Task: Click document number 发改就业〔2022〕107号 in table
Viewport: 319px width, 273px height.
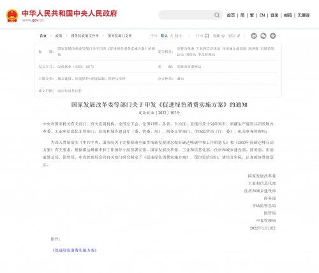Action: (x=76, y=67)
